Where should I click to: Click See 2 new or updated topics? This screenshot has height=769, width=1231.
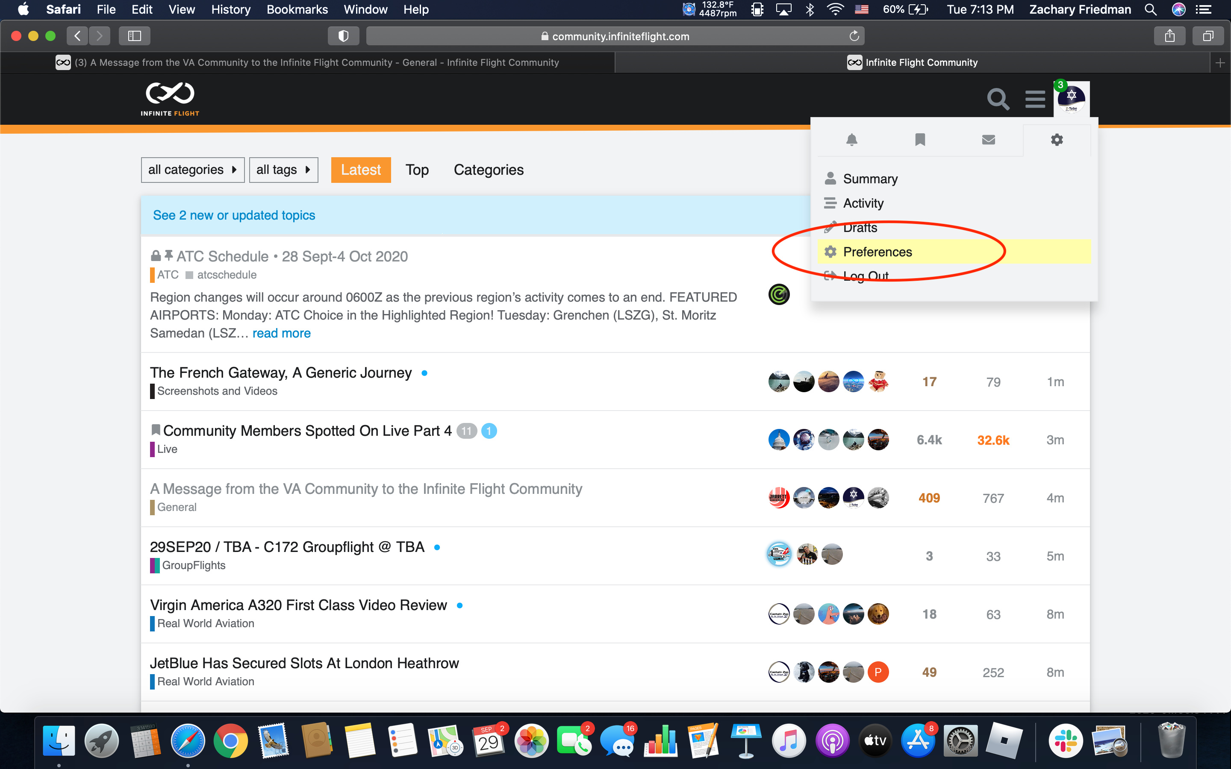[x=234, y=215]
